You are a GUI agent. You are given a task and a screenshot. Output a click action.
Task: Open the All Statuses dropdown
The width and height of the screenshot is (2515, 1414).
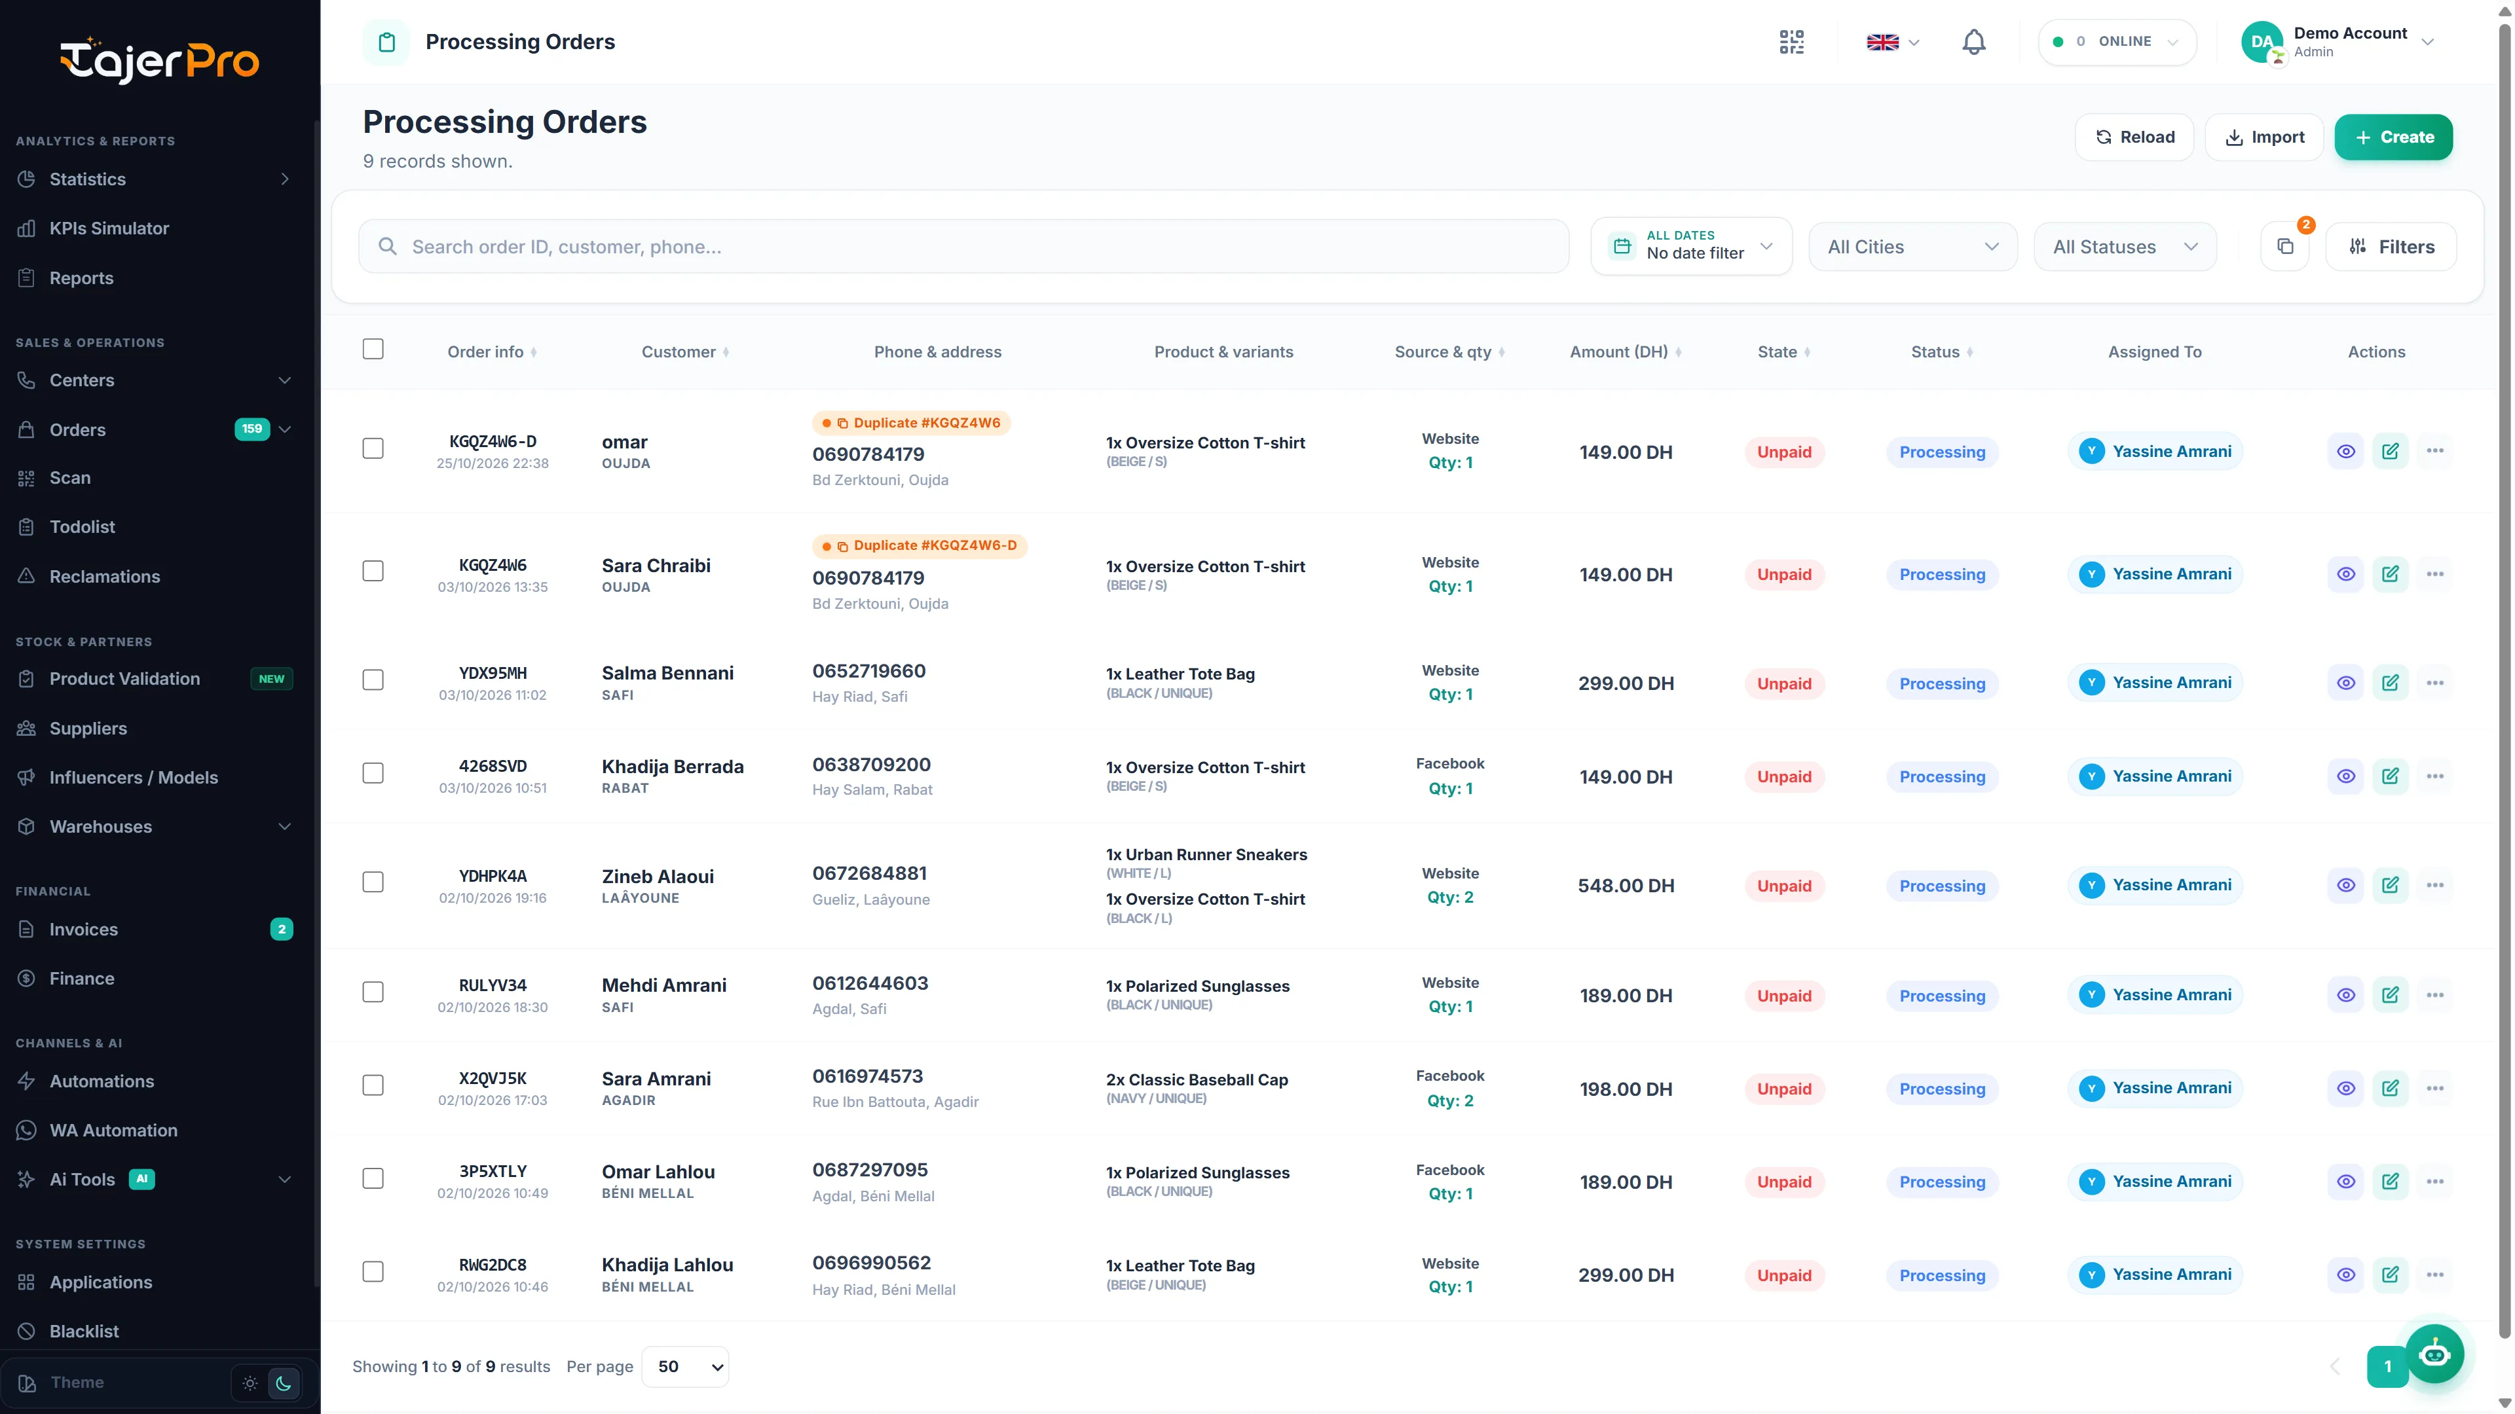(2125, 247)
